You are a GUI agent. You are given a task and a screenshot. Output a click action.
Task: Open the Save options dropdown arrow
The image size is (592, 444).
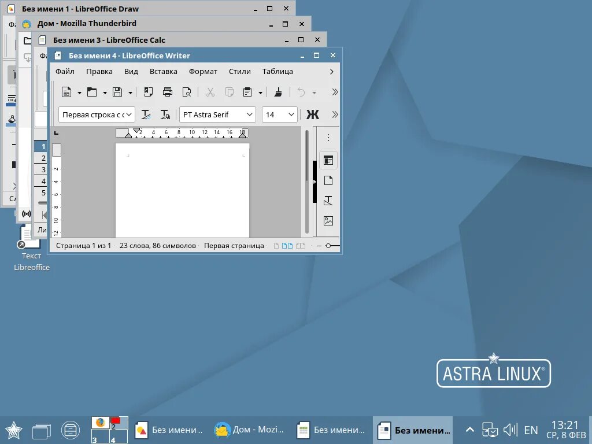130,92
